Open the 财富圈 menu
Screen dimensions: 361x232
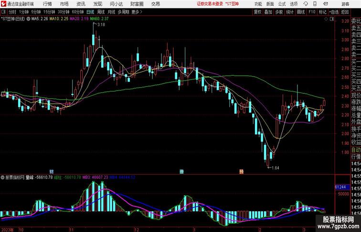tap(137, 4)
